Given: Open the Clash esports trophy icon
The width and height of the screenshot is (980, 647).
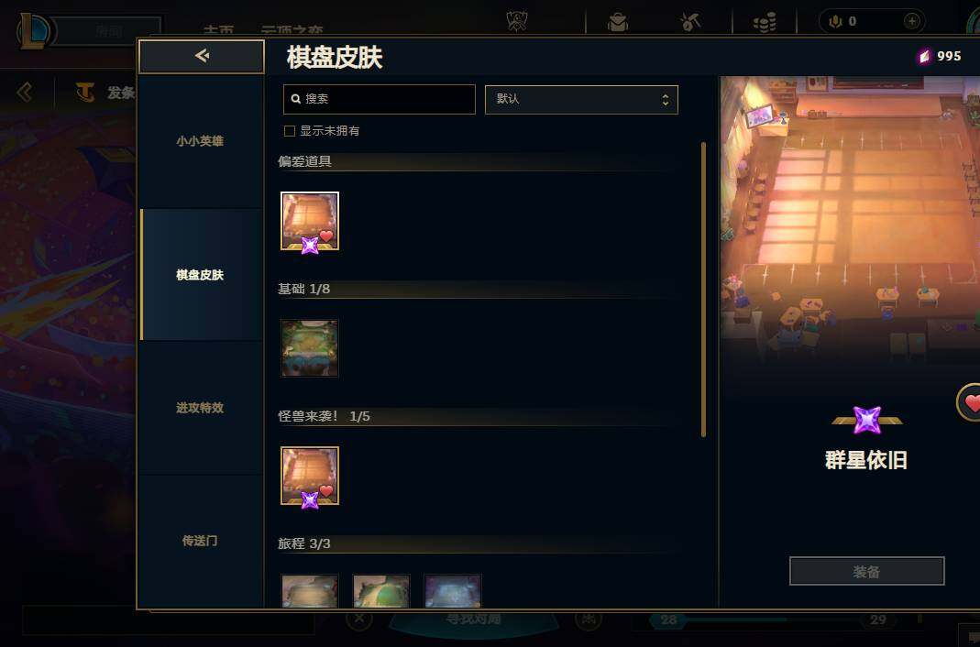Looking at the screenshot, I should tap(517, 21).
